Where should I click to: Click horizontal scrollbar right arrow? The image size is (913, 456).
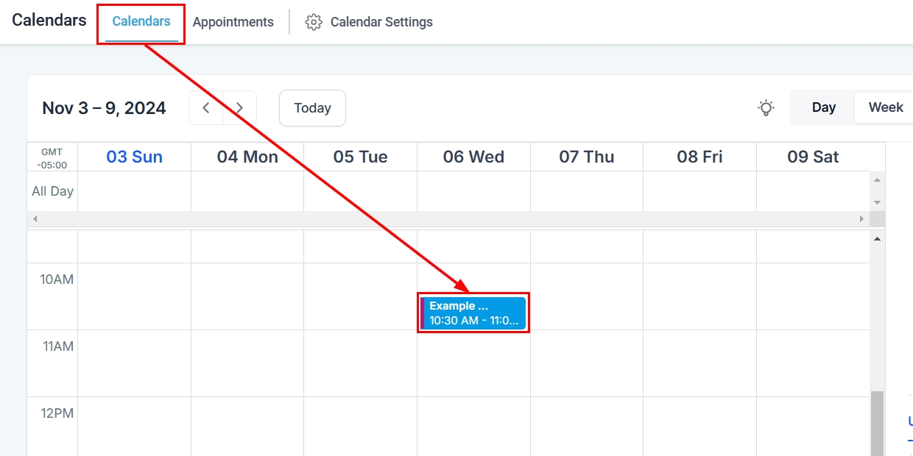861,218
